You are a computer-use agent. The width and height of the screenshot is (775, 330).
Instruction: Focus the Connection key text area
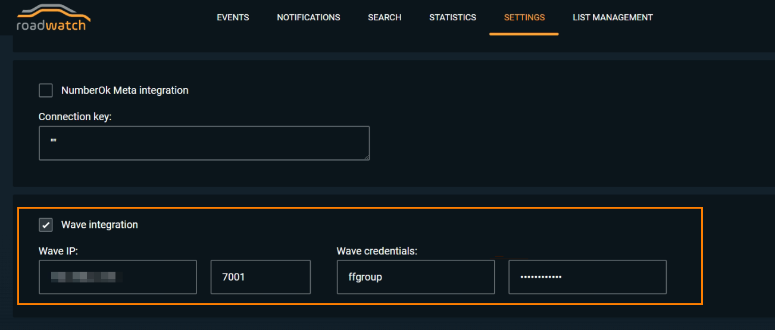click(204, 143)
